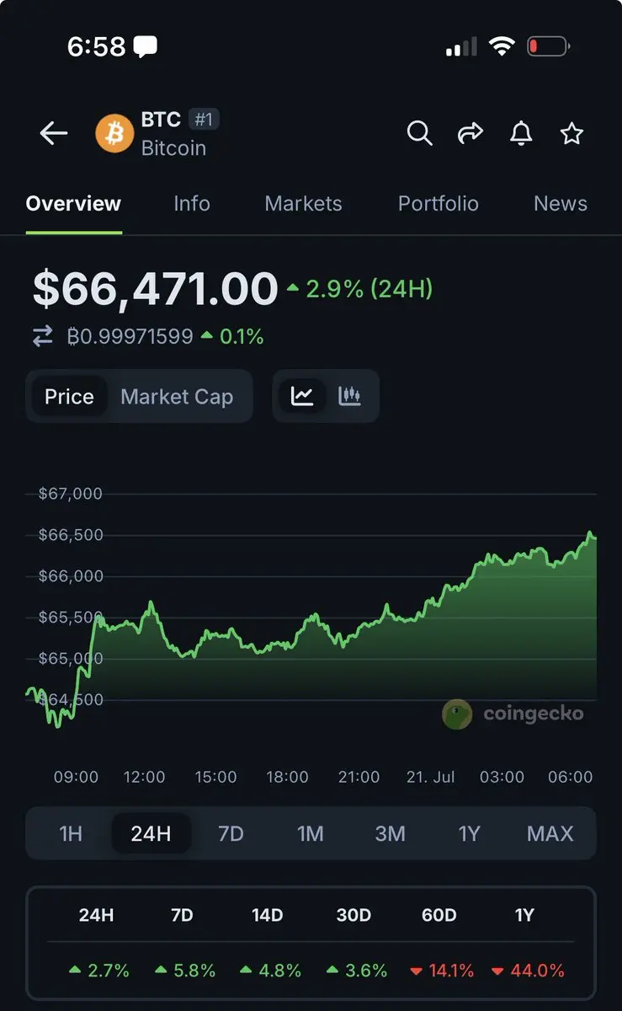Choose 3M time range button
The image size is (622, 1011).
click(391, 834)
